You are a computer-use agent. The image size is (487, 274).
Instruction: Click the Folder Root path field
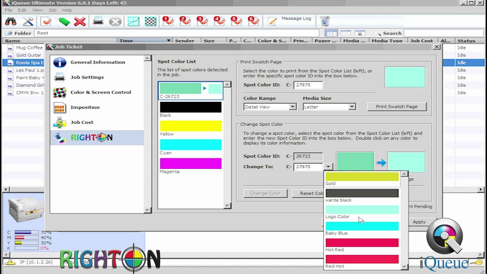[177, 33]
